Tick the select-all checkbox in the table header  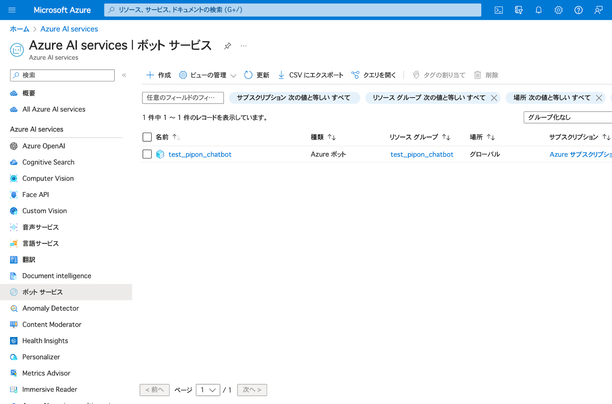[x=147, y=137]
